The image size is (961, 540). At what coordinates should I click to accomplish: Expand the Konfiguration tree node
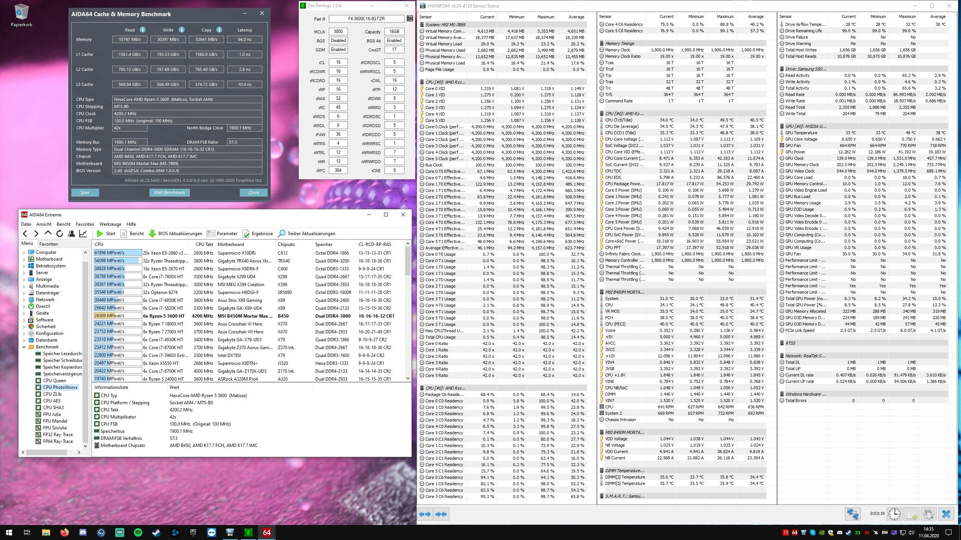(24, 333)
